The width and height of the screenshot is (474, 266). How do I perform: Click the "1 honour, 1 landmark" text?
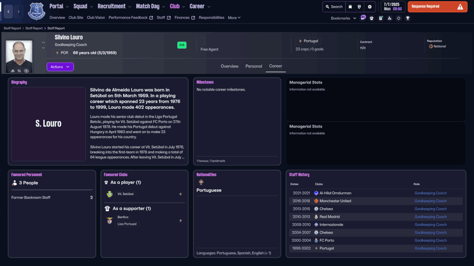tap(211, 161)
